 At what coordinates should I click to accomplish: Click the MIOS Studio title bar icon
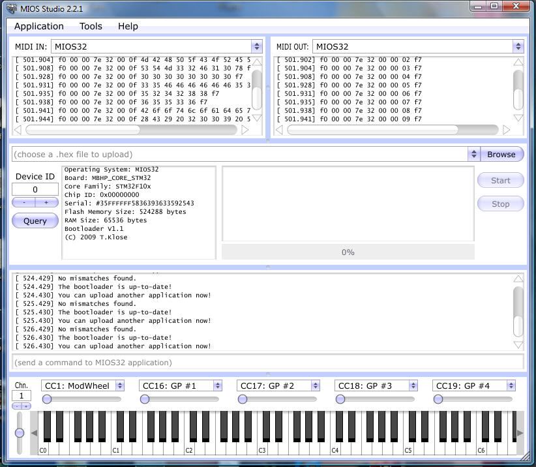pos(12,8)
